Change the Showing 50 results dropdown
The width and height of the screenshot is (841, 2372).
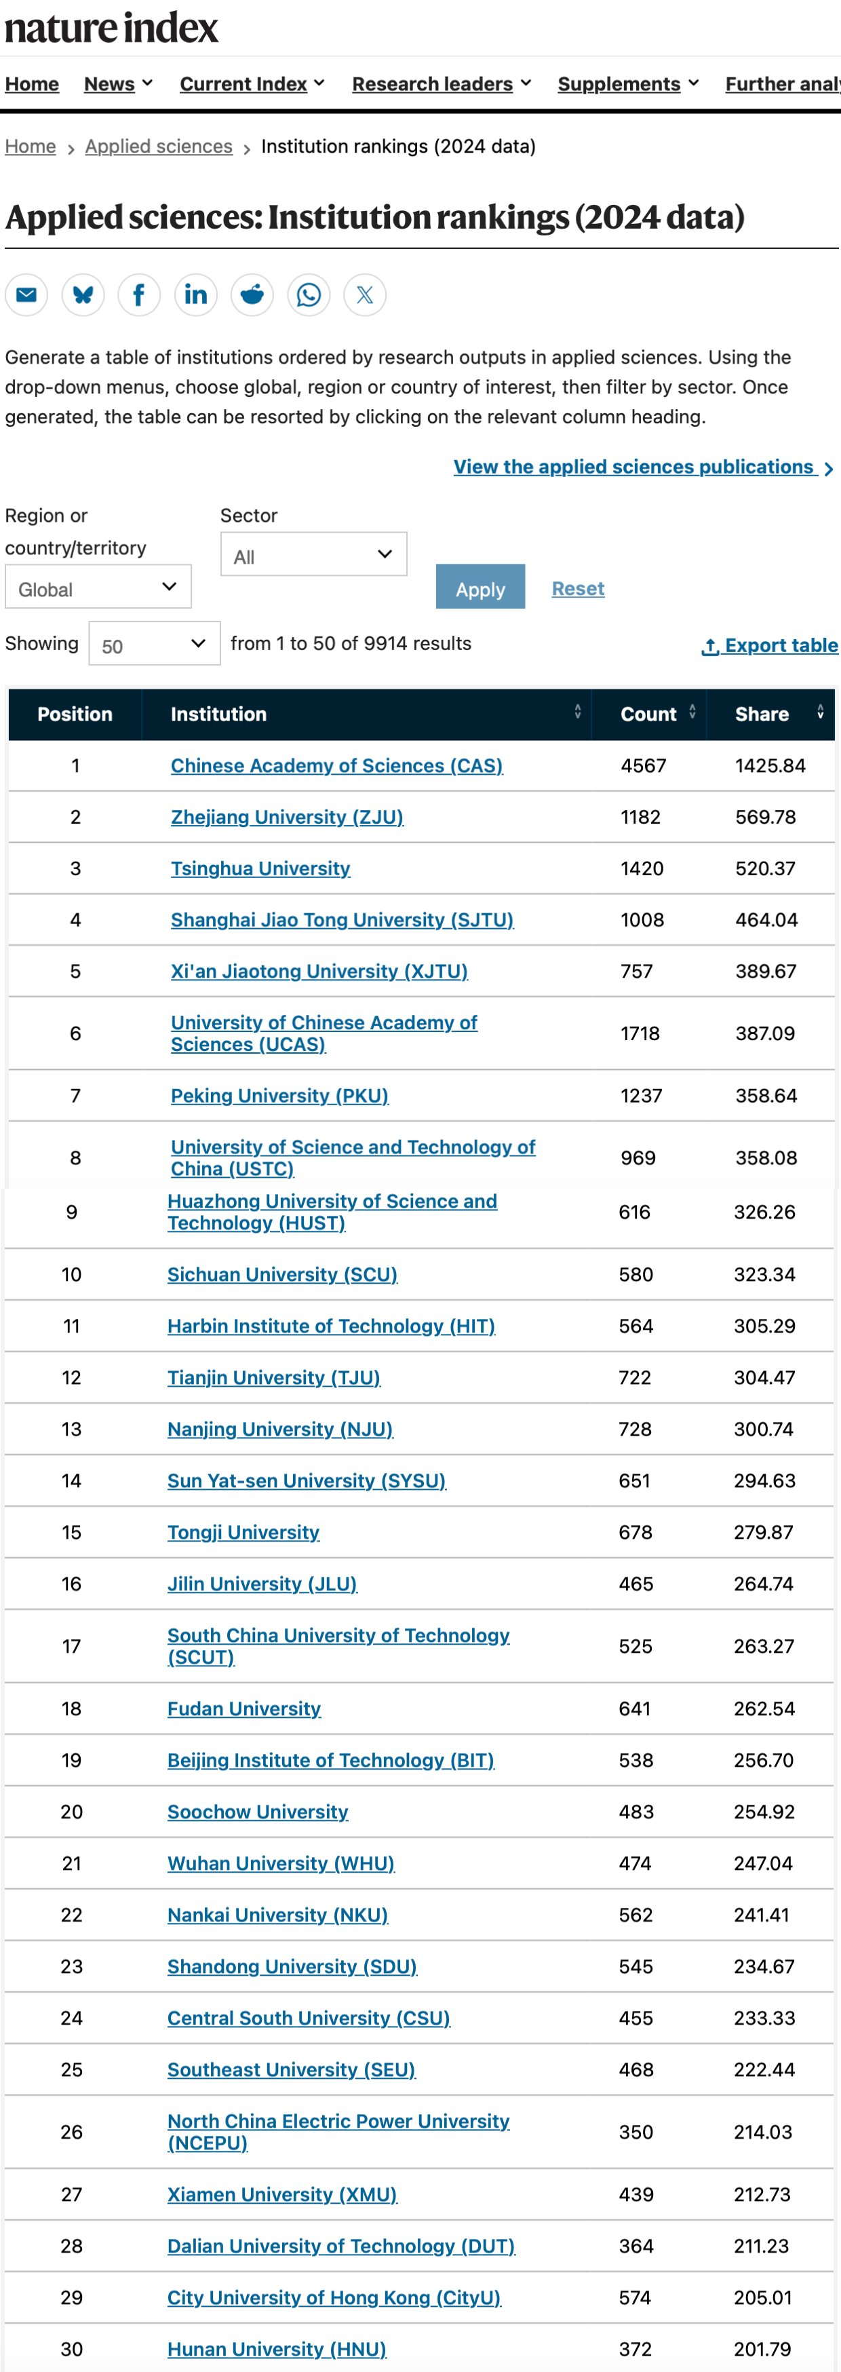(154, 644)
